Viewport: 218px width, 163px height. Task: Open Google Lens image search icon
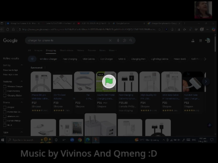click(x=125, y=41)
